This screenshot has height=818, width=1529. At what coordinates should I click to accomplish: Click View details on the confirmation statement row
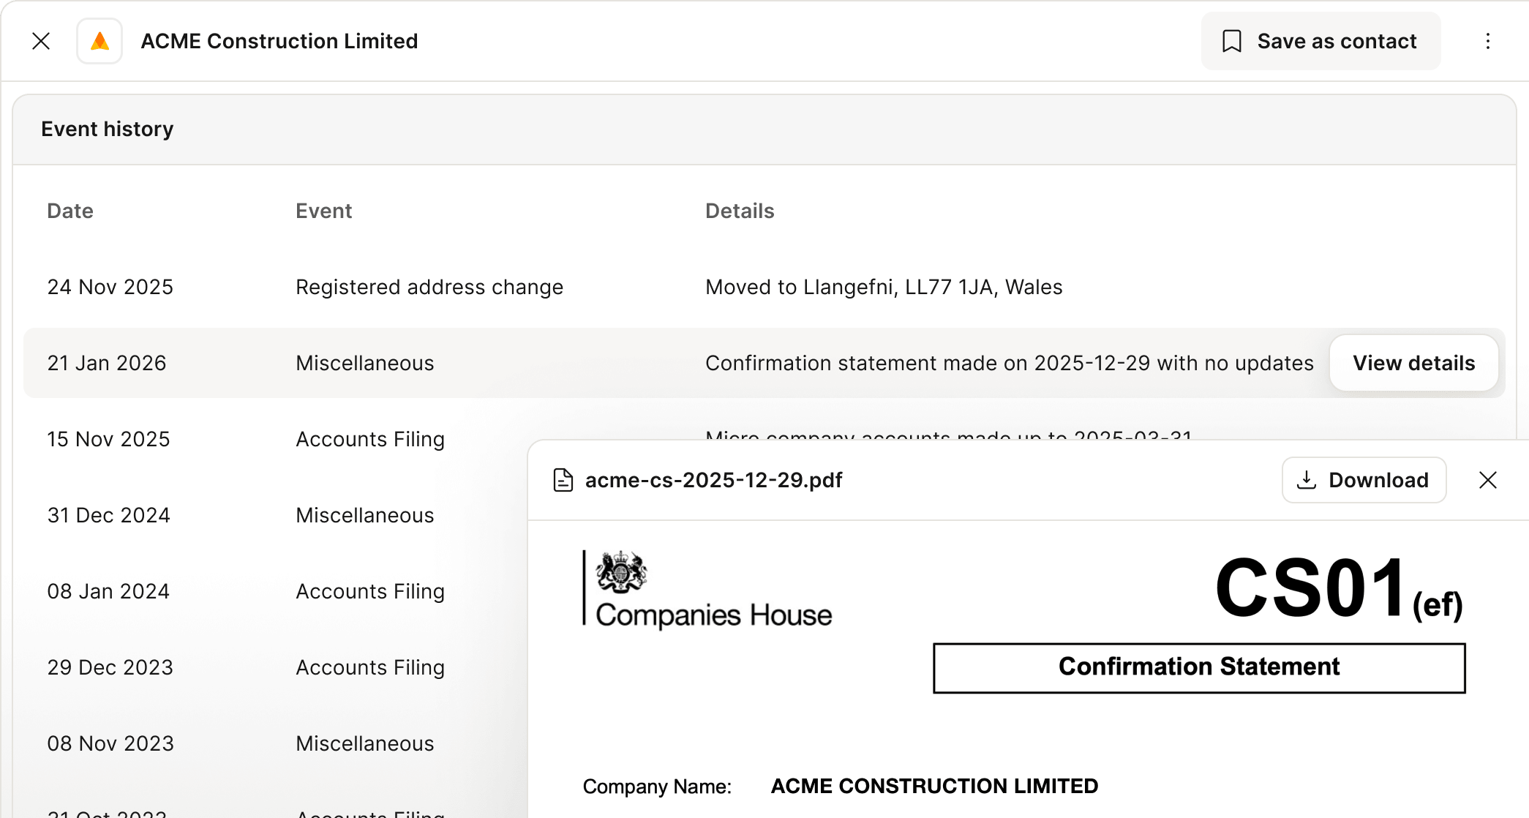tap(1413, 363)
